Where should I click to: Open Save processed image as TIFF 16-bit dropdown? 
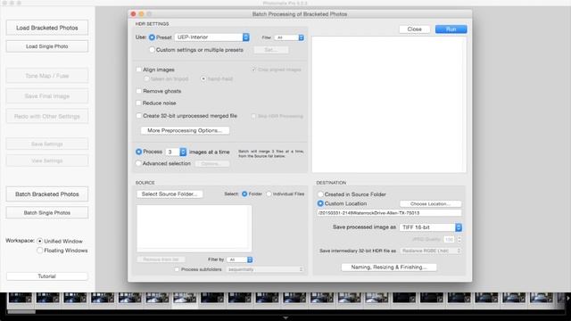point(431,227)
